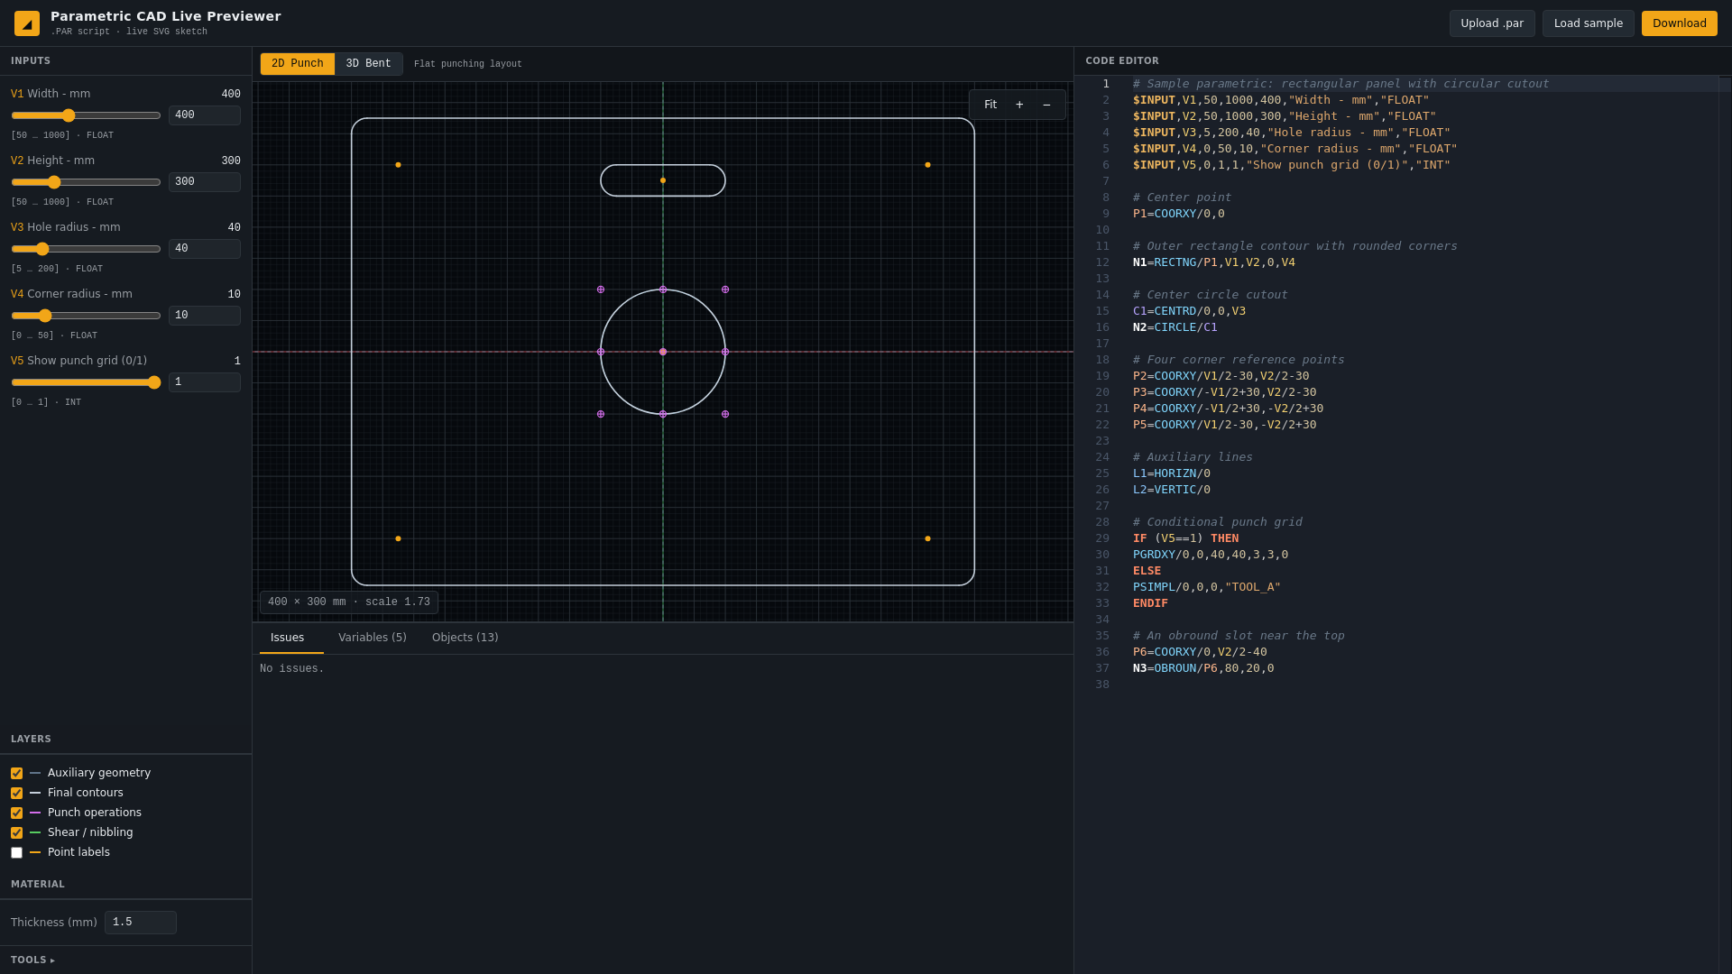Click the Corner radius field showing 10

tap(205, 316)
